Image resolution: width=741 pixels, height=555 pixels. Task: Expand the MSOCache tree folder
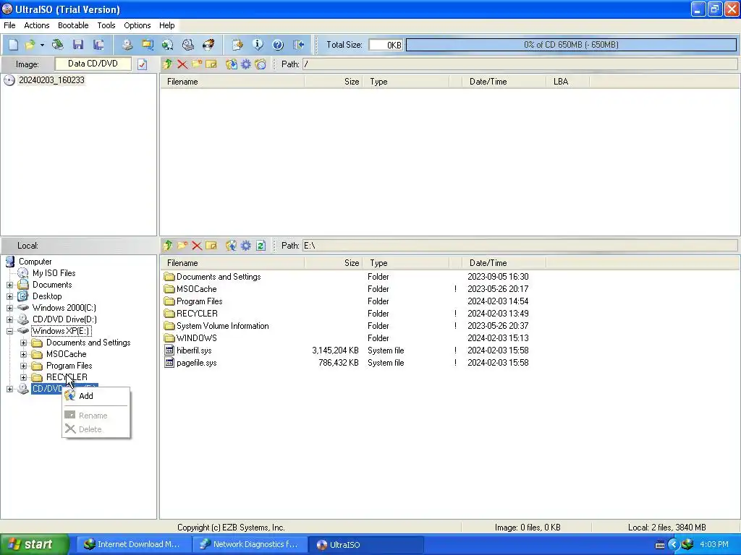tap(24, 354)
